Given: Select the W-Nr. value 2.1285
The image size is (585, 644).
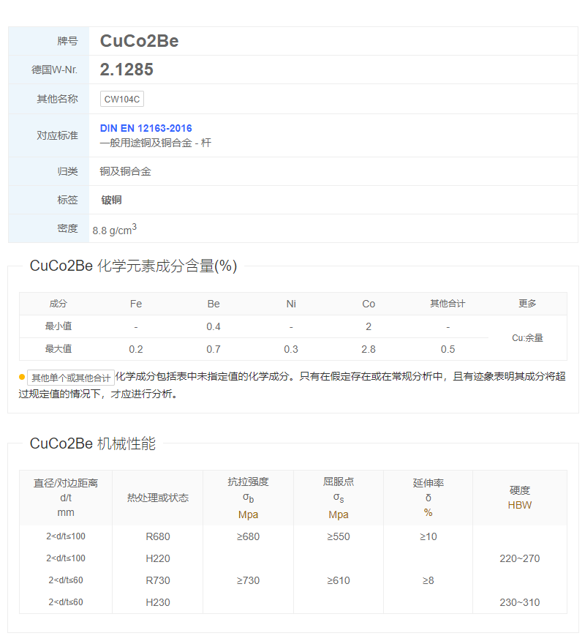Looking at the screenshot, I should click(x=127, y=70).
